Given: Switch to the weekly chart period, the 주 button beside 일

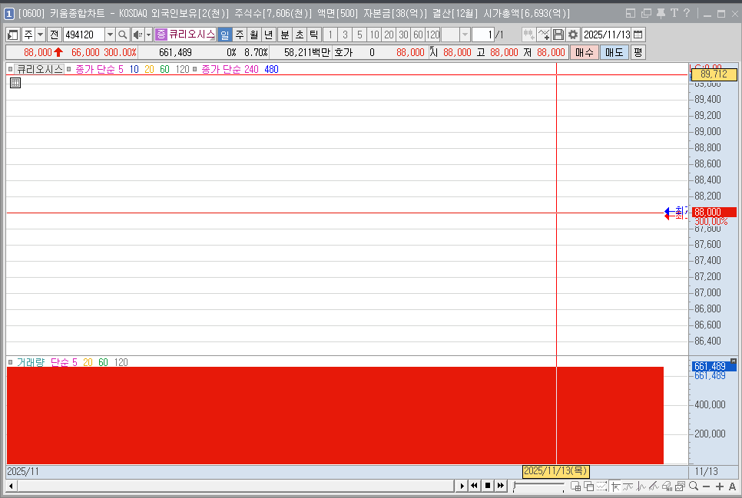Looking at the screenshot, I should (240, 35).
